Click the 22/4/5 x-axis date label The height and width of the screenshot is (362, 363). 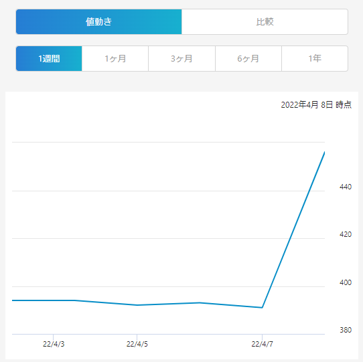tap(137, 344)
